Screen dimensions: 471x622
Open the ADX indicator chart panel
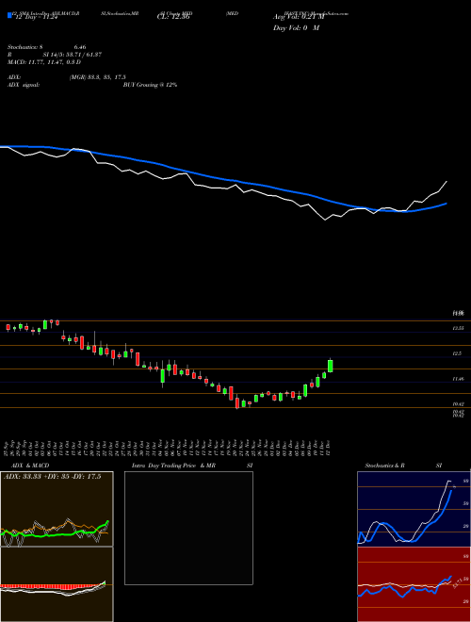click(57, 509)
